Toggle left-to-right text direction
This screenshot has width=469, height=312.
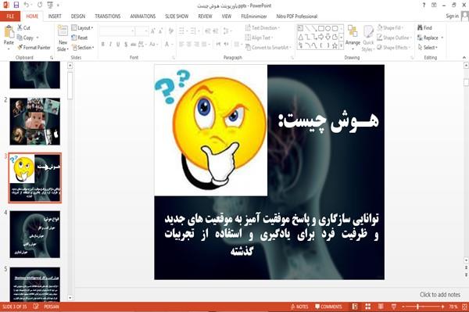[218, 45]
